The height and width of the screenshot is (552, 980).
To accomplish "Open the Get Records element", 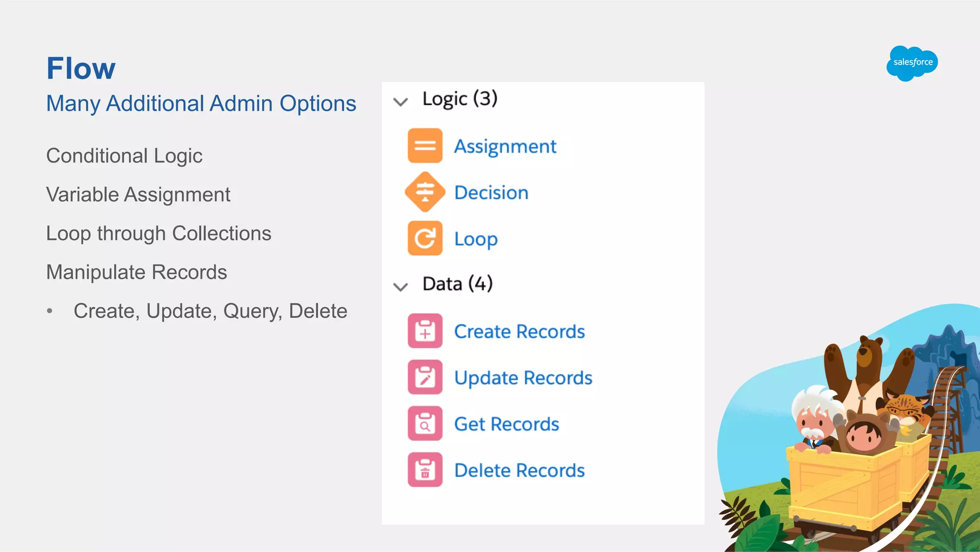I will tap(507, 424).
